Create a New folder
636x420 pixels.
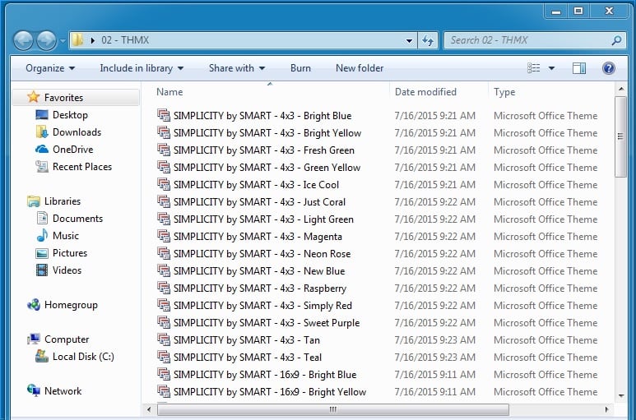(360, 68)
